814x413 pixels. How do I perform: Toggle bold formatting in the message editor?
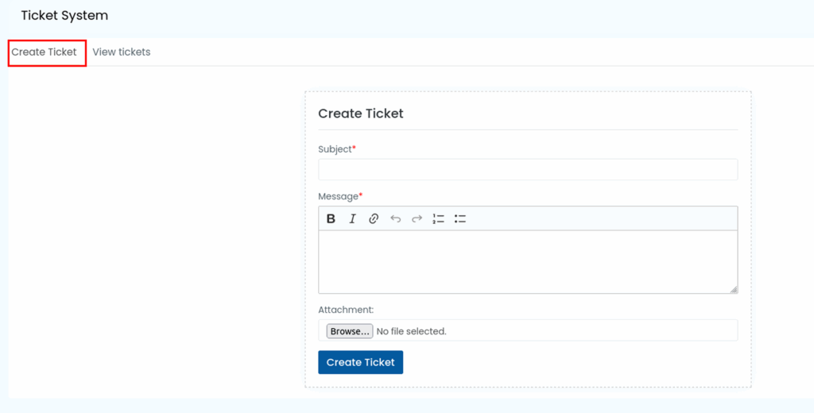[x=331, y=219]
